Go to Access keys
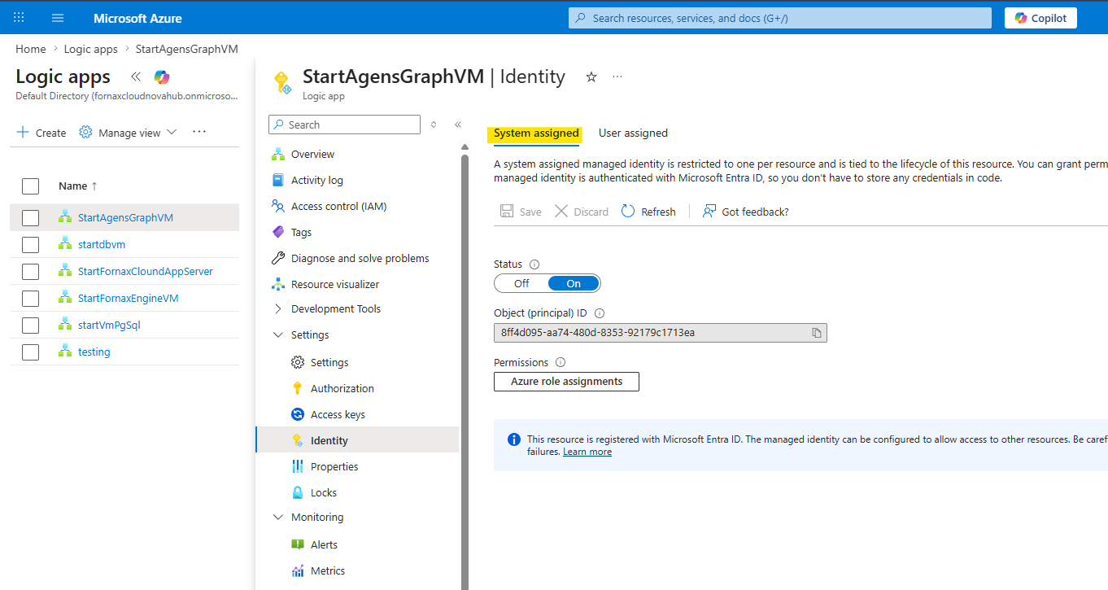This screenshot has height=590, width=1108. pos(338,414)
